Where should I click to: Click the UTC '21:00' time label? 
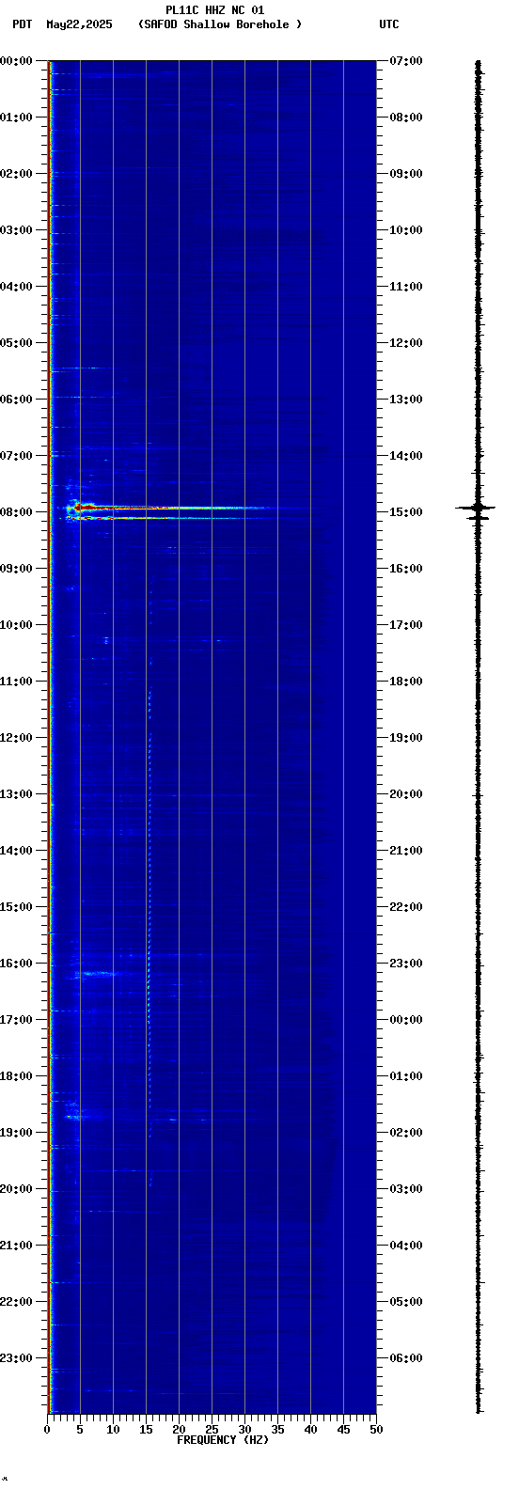click(406, 851)
